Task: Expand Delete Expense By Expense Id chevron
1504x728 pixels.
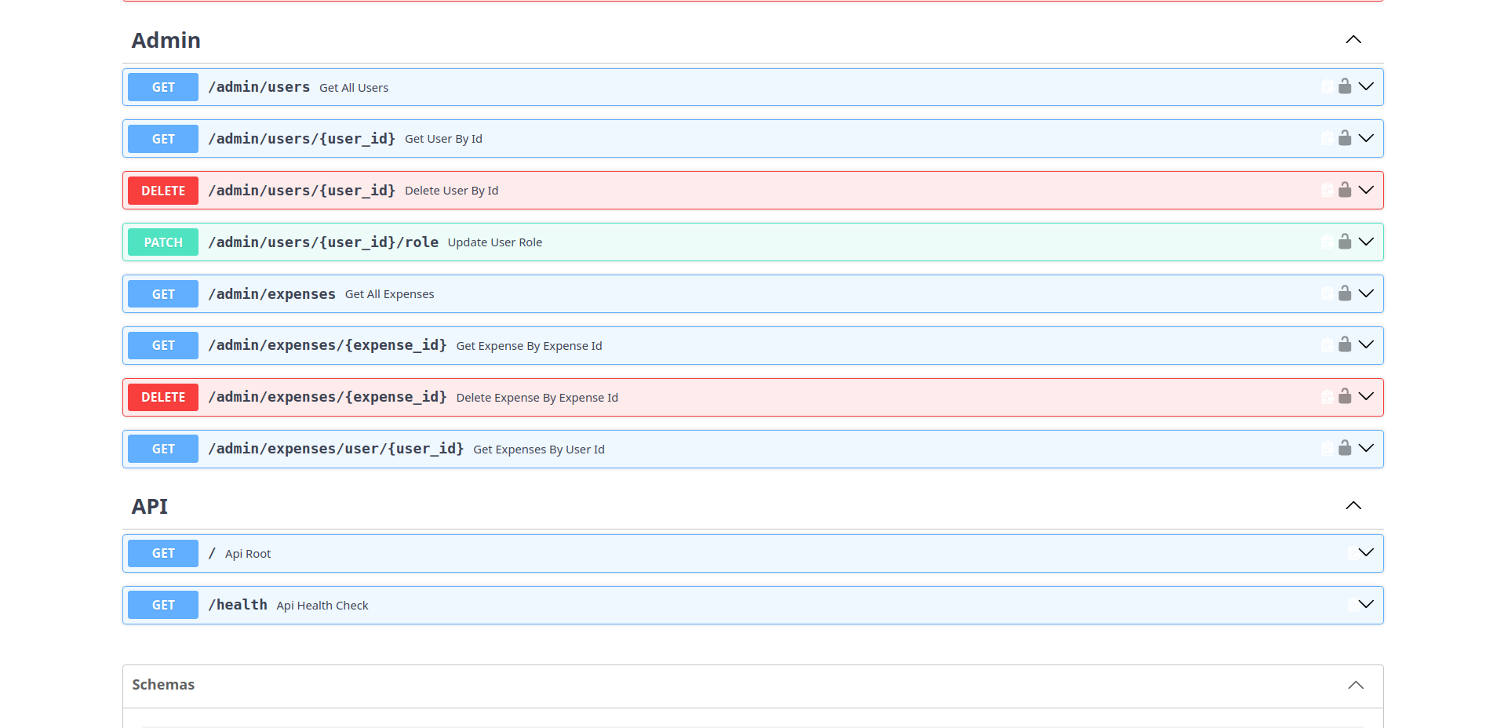Action: (1366, 396)
